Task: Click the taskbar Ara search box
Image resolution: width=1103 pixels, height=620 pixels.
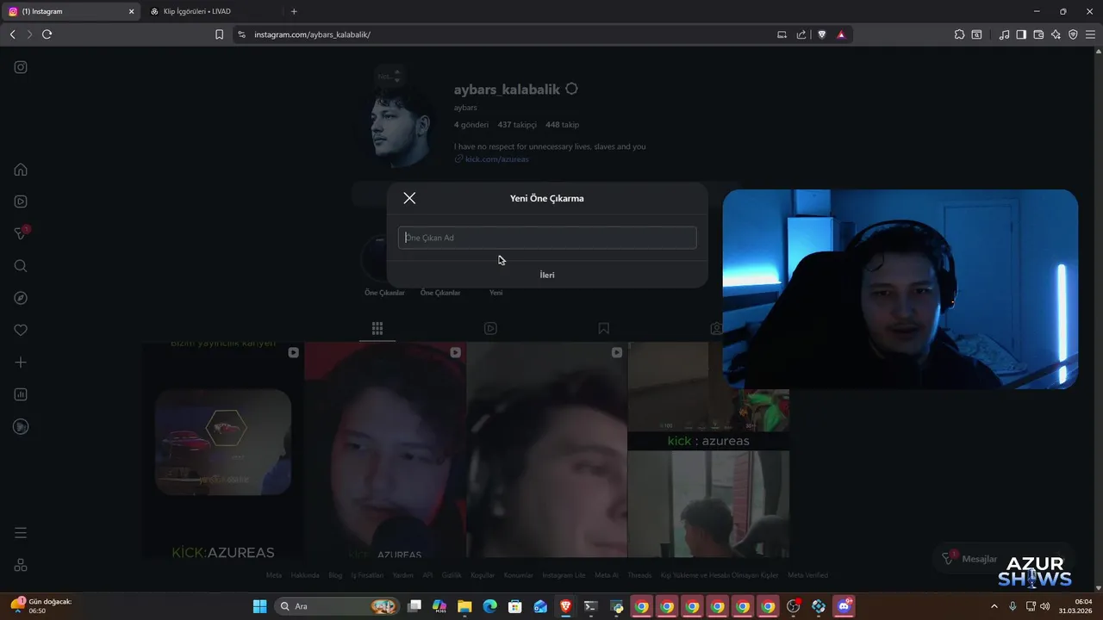Action: (x=337, y=606)
